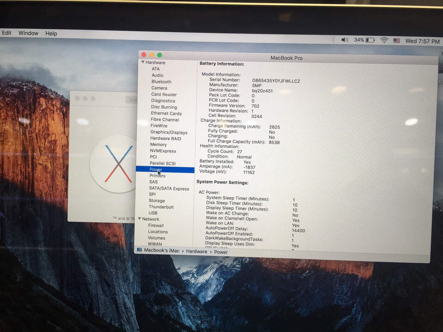443x332 pixels.
Task: Click Charge Remaining value 2825
Action: coord(274,127)
